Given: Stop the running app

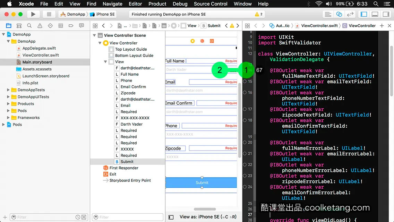Looking at the screenshot, I should (49, 14).
